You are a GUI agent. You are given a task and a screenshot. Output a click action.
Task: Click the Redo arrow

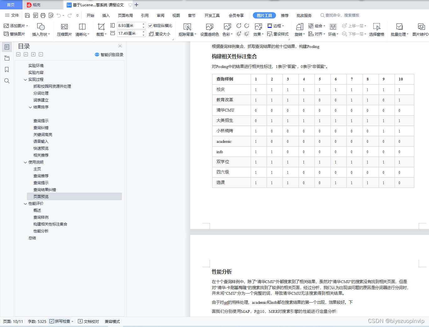pyautogui.click(x=69, y=15)
